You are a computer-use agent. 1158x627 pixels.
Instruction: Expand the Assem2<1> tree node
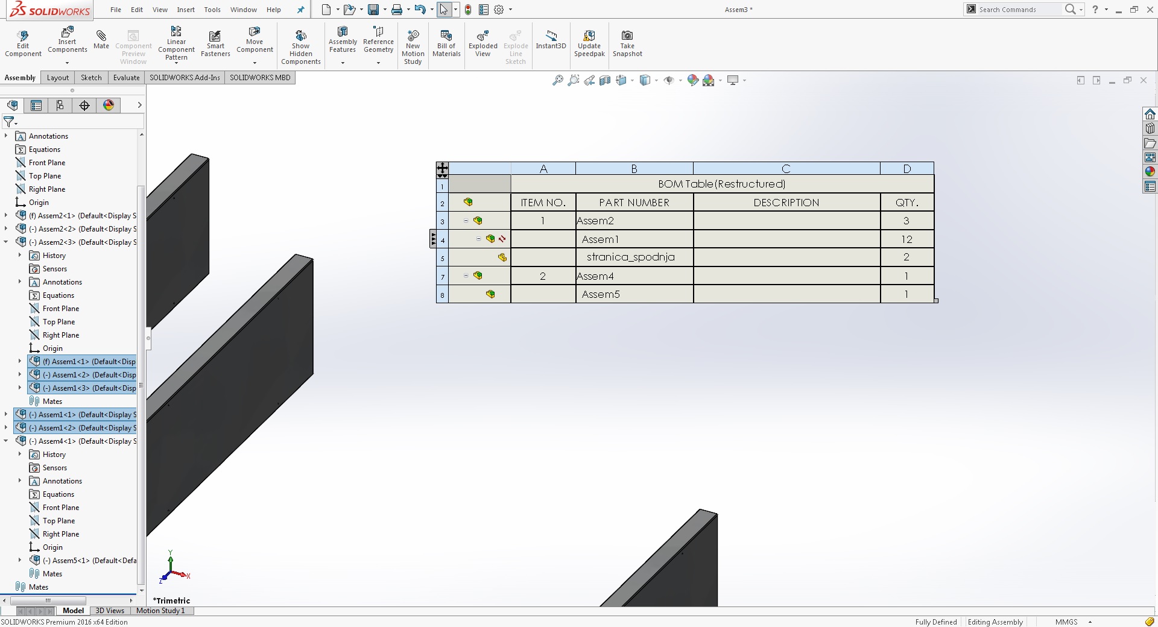pos(6,216)
